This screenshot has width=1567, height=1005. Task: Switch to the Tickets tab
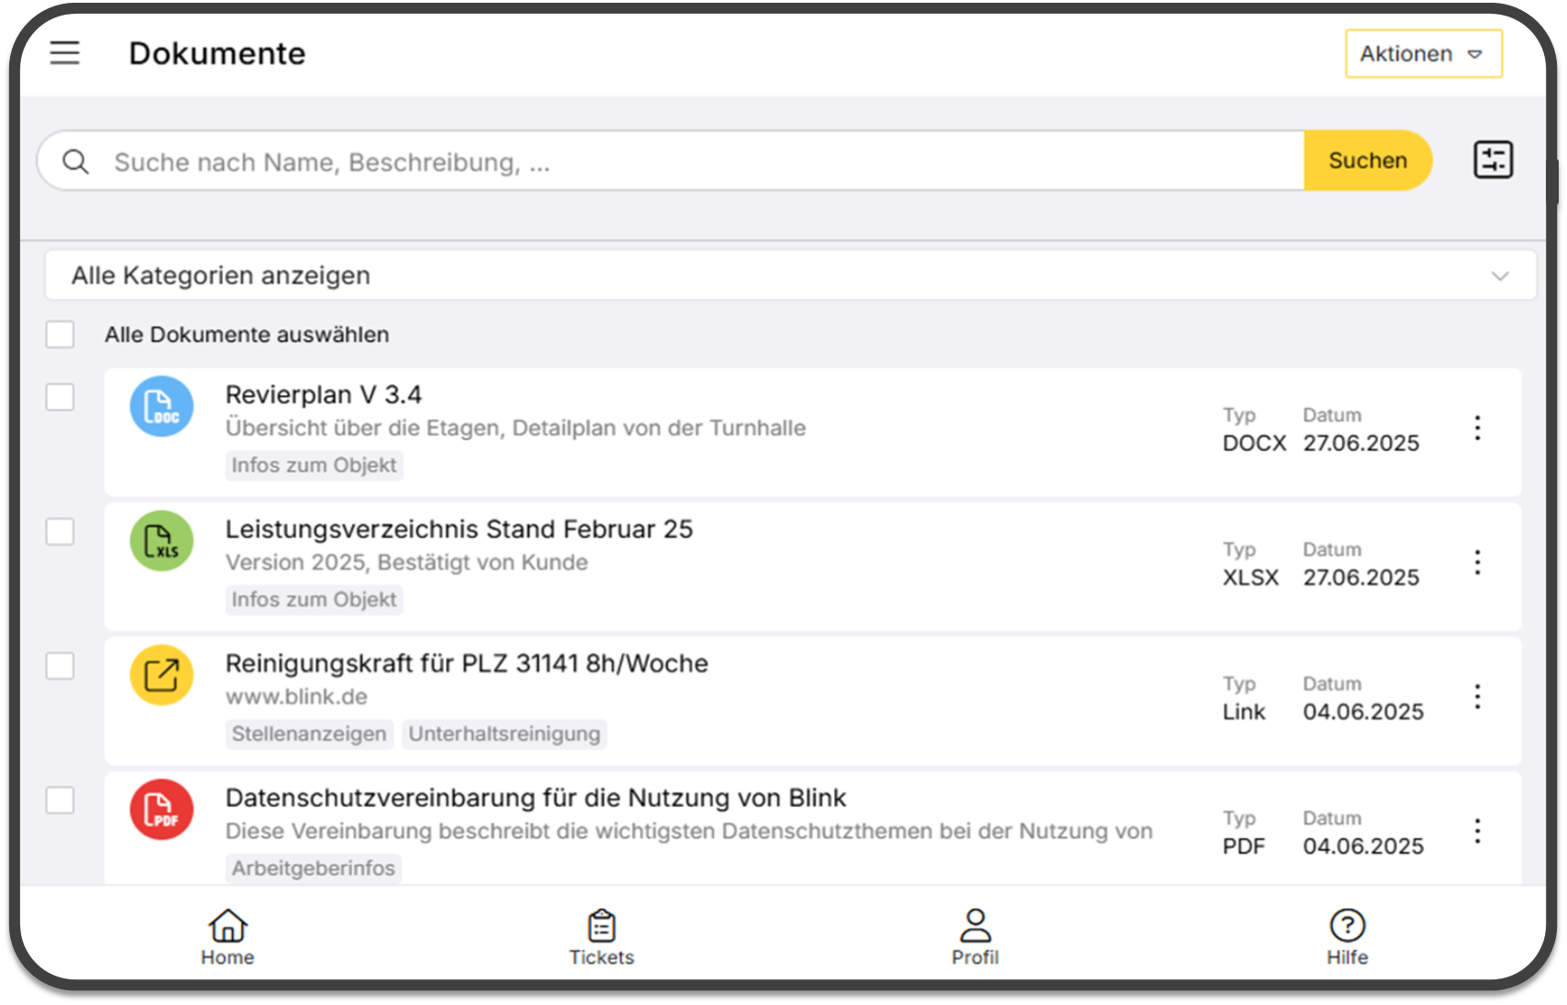pos(601,937)
